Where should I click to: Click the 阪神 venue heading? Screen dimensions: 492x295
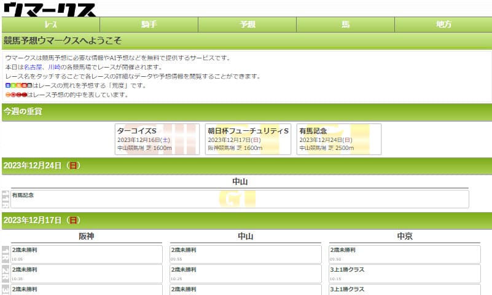pyautogui.click(x=86, y=237)
